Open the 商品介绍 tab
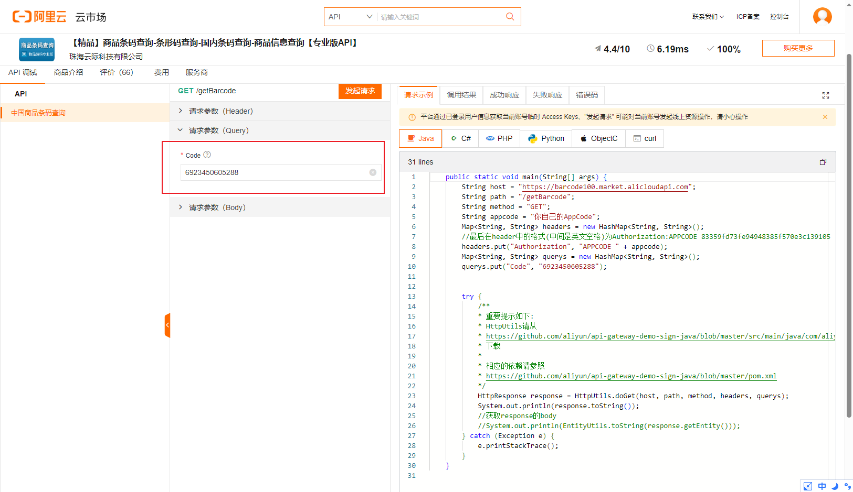Screen dimensions: 853x492 tap(68, 72)
